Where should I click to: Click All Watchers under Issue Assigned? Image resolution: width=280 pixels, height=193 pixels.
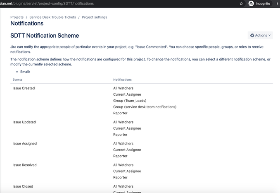point(123,144)
